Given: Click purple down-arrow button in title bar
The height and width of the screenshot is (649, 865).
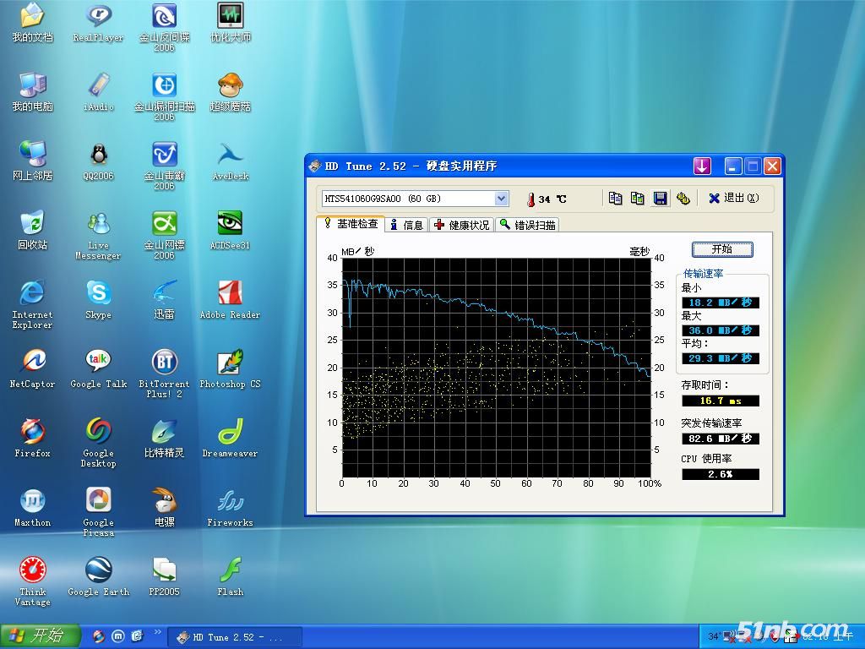Looking at the screenshot, I should [x=702, y=166].
